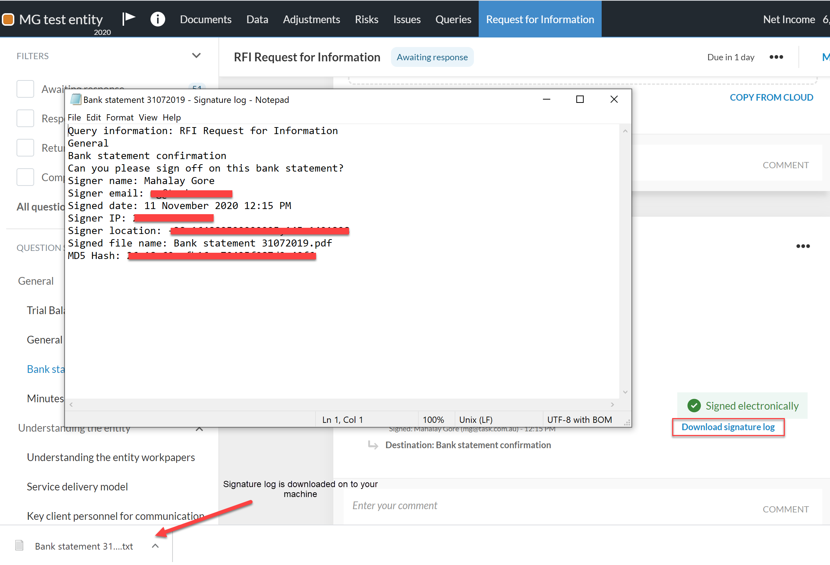The height and width of the screenshot is (565, 830).
Task: Click the green Signed electronically checkmark
Action: click(x=694, y=406)
